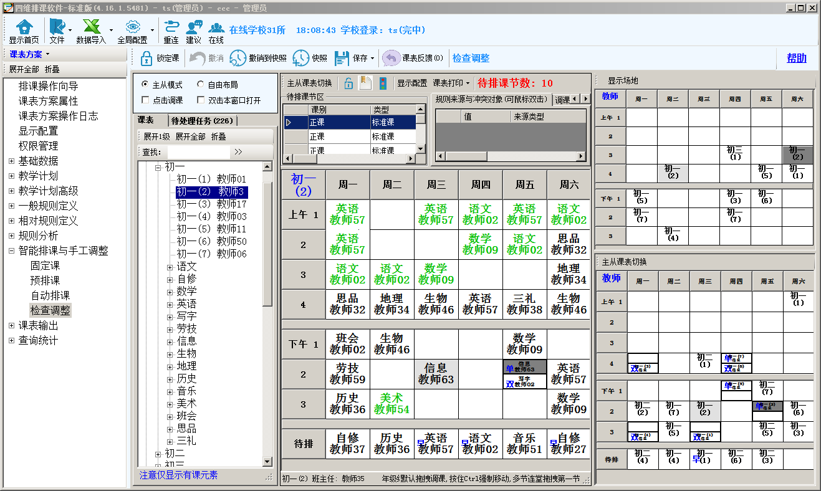821x491 pixels.
Task: Enable 点击调课 checkbox
Action: click(145, 100)
